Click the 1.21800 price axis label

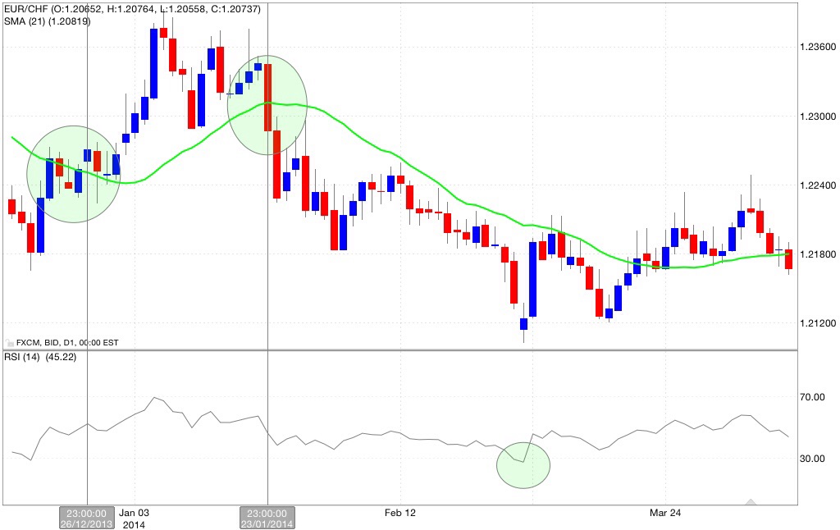point(818,254)
